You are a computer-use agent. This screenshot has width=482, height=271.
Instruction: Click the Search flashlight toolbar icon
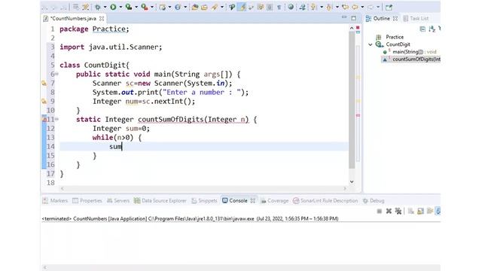click(215, 7)
